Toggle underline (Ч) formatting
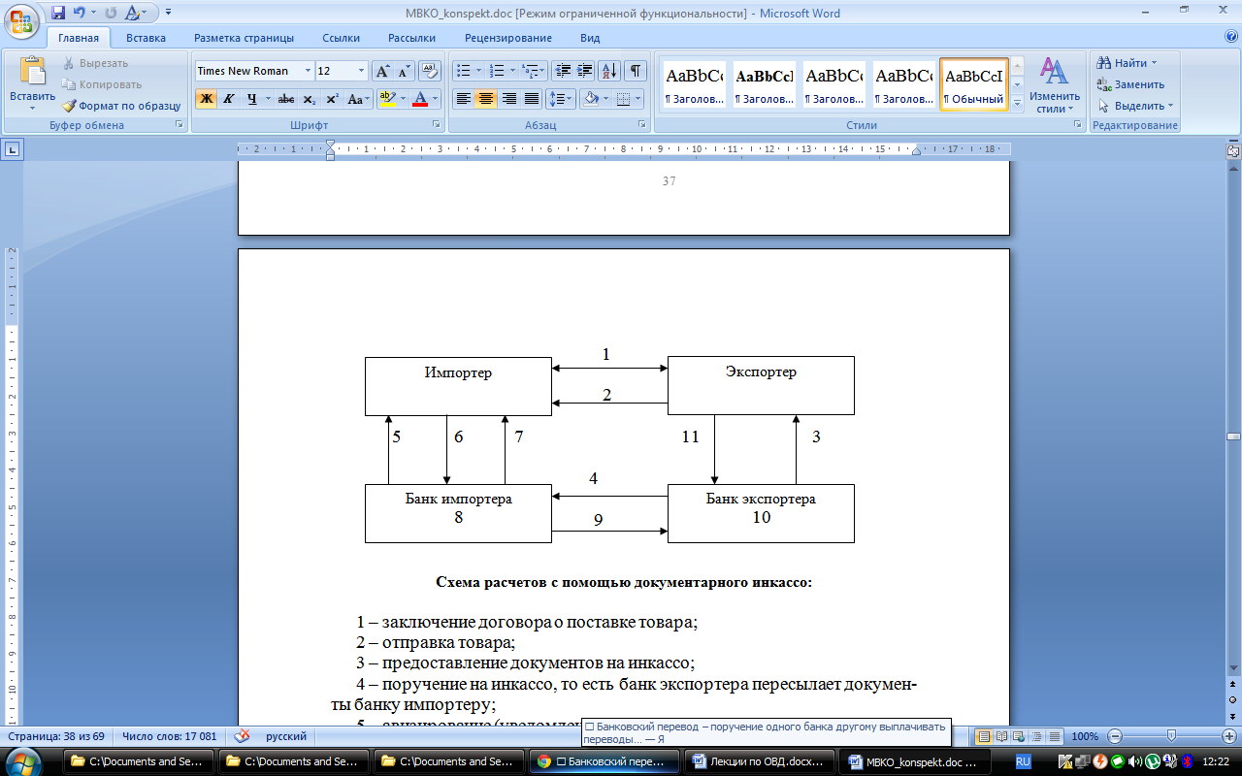The width and height of the screenshot is (1242, 776). pos(251,99)
